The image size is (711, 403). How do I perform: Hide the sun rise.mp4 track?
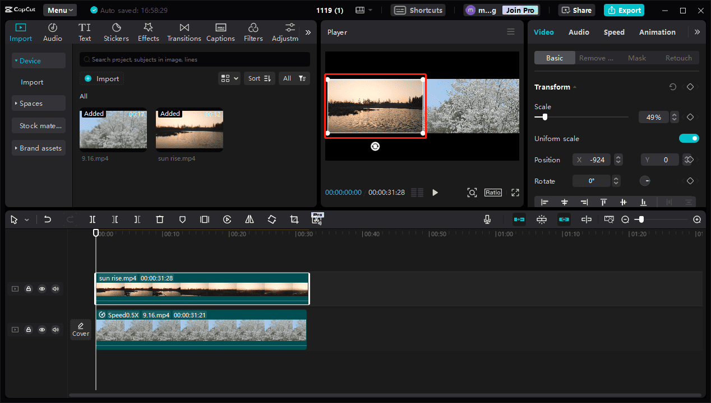42,289
